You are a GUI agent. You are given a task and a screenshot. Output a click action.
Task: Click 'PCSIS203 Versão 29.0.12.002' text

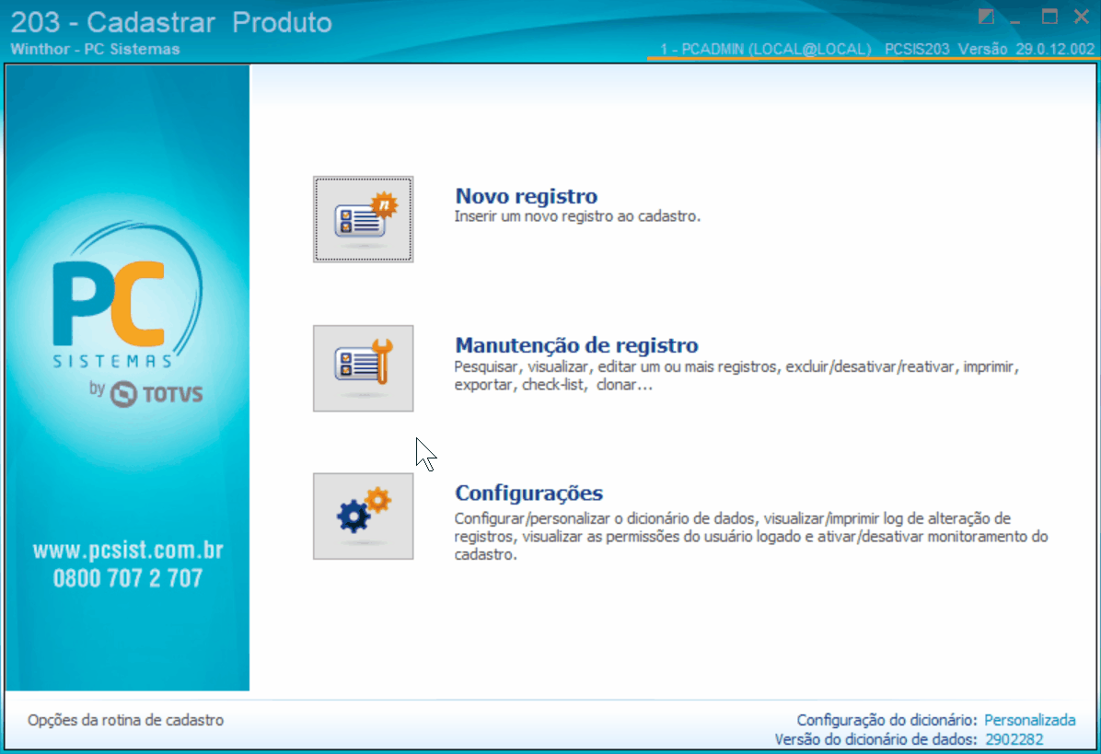(x=990, y=49)
